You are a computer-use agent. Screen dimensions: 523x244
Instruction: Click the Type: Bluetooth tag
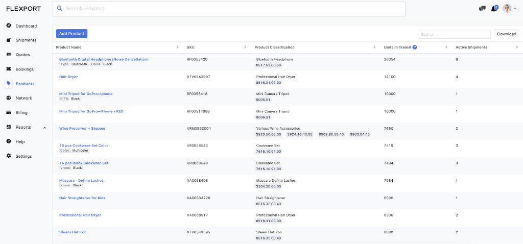coord(74,64)
